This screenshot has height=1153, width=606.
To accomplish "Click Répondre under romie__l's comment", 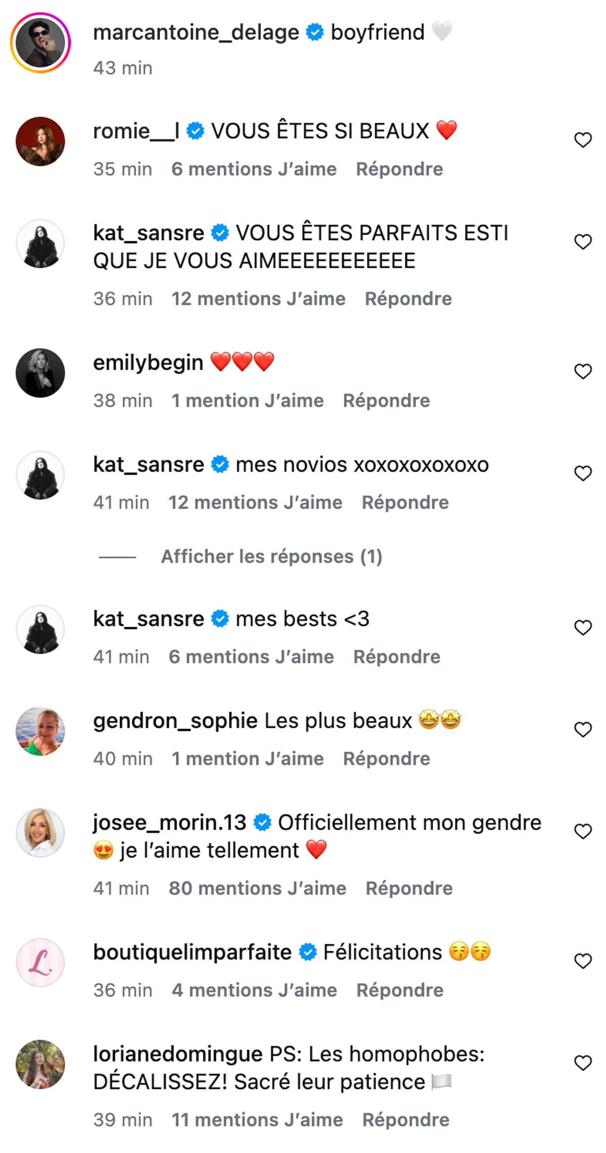I will 398,168.
